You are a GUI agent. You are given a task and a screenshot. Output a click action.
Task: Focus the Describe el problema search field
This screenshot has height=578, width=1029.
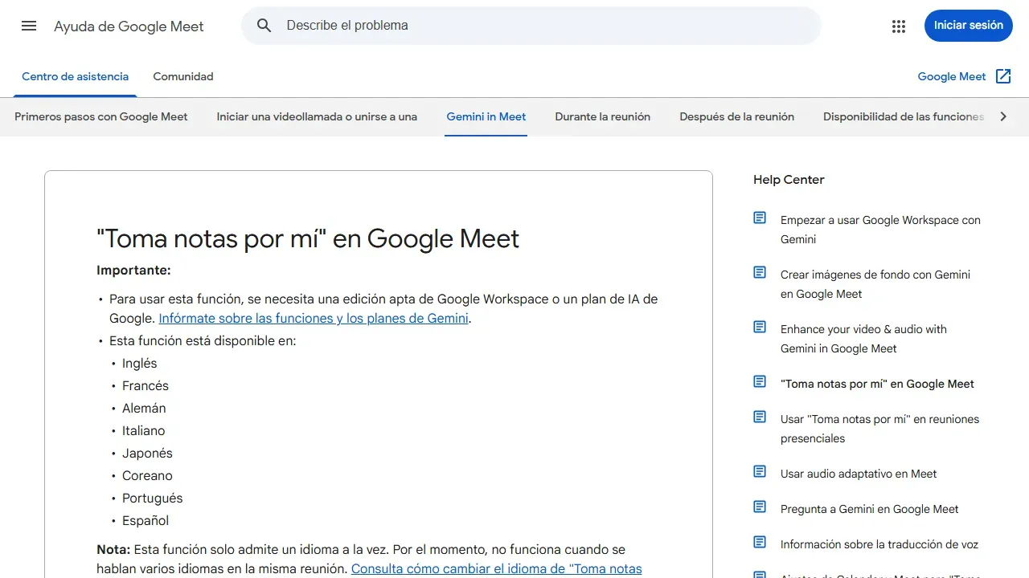click(x=531, y=26)
